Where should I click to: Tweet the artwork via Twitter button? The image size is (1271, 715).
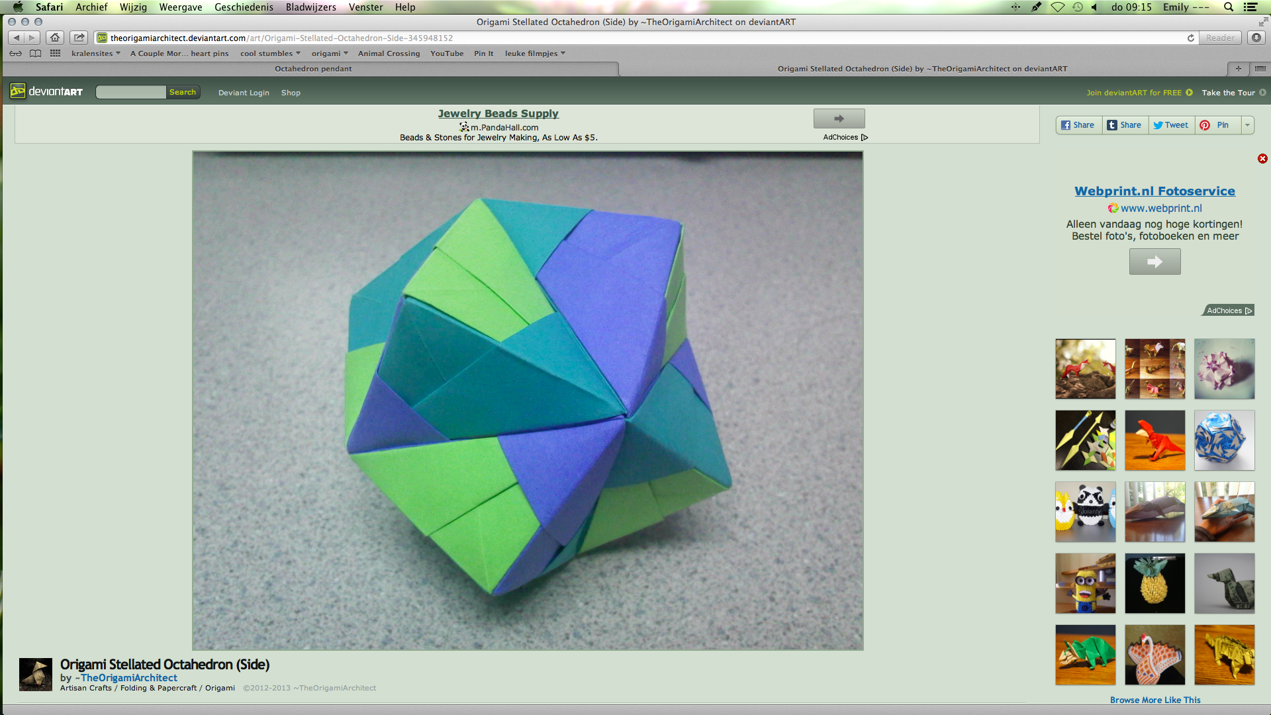click(x=1170, y=124)
